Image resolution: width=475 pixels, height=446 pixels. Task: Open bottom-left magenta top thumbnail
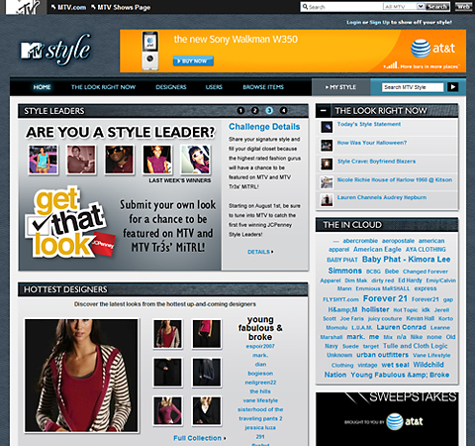(x=167, y=410)
